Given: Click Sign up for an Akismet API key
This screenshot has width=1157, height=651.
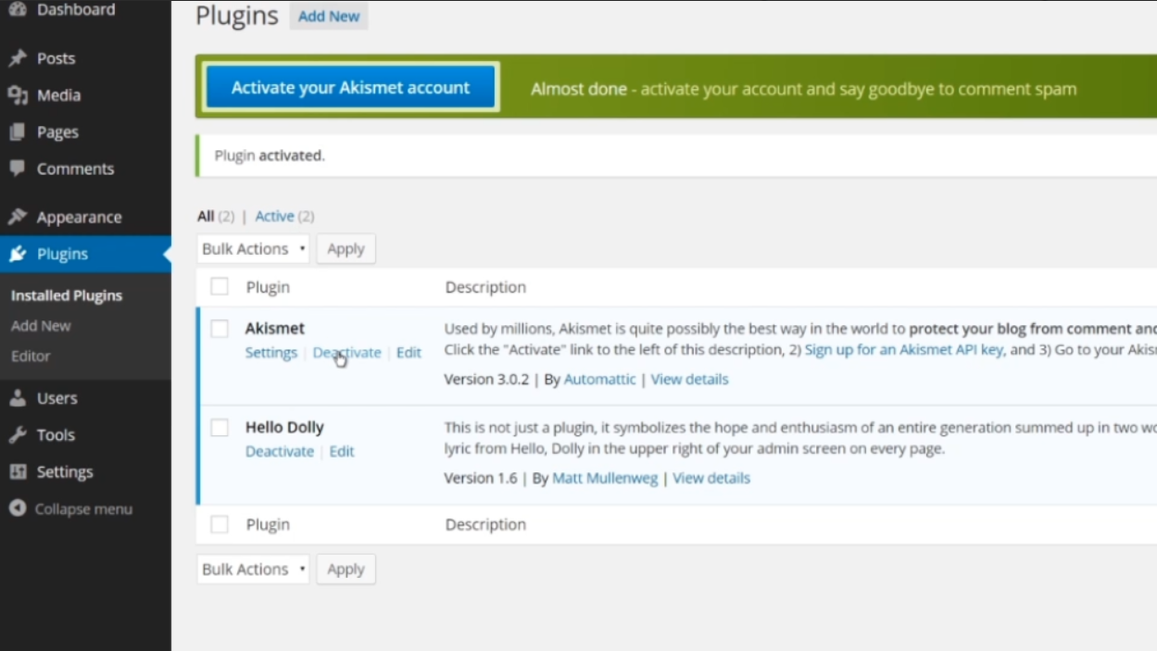Looking at the screenshot, I should 904,350.
